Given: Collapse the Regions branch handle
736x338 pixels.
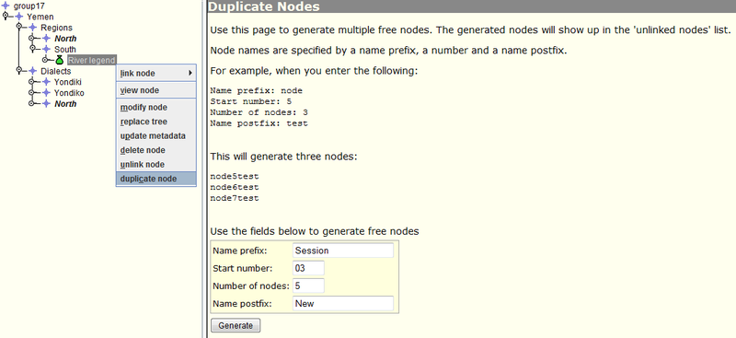Looking at the screenshot, I should [19, 27].
